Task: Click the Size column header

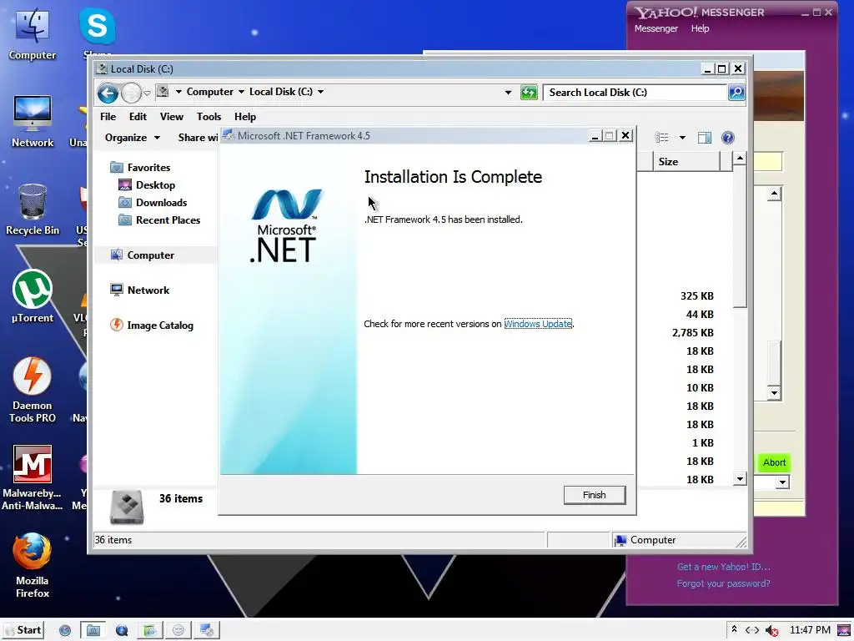Action: coord(686,161)
